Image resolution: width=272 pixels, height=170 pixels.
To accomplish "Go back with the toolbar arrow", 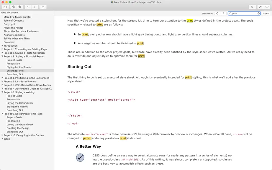I will (x=28, y=7).
